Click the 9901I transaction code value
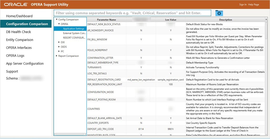This screenshot has height=139, width=270. tap(171, 129)
